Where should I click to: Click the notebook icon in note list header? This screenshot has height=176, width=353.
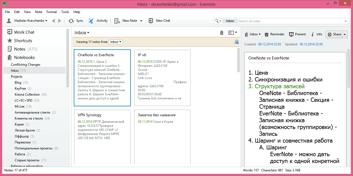[222, 33]
